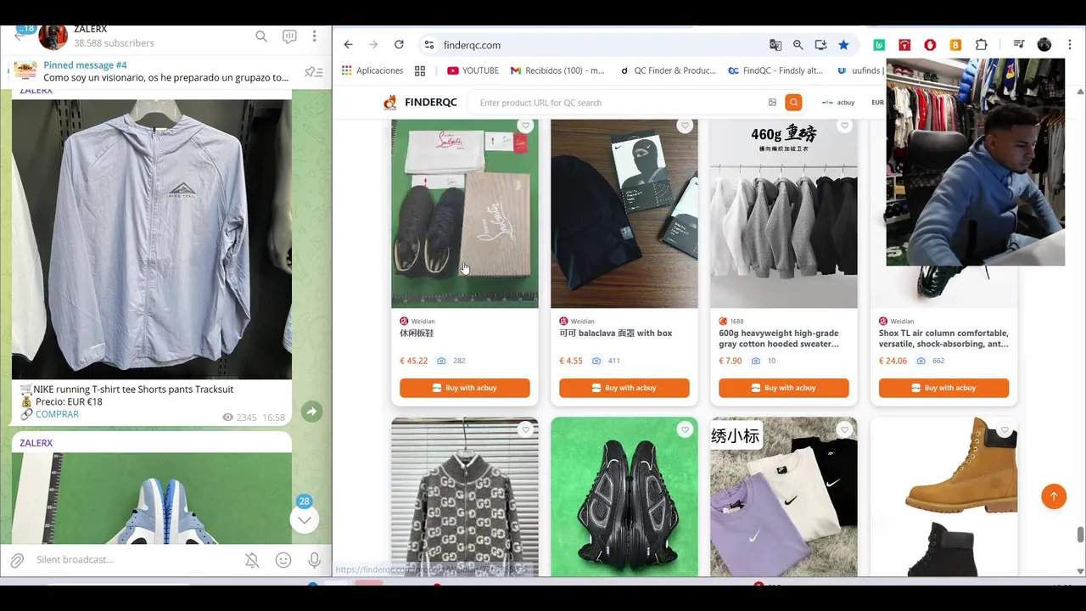Go back from the ZALERX chat
This screenshot has height=611, width=1086.
20,36
